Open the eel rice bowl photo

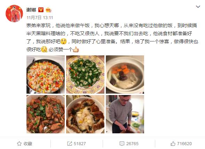pyautogui.click(x=85, y=114)
